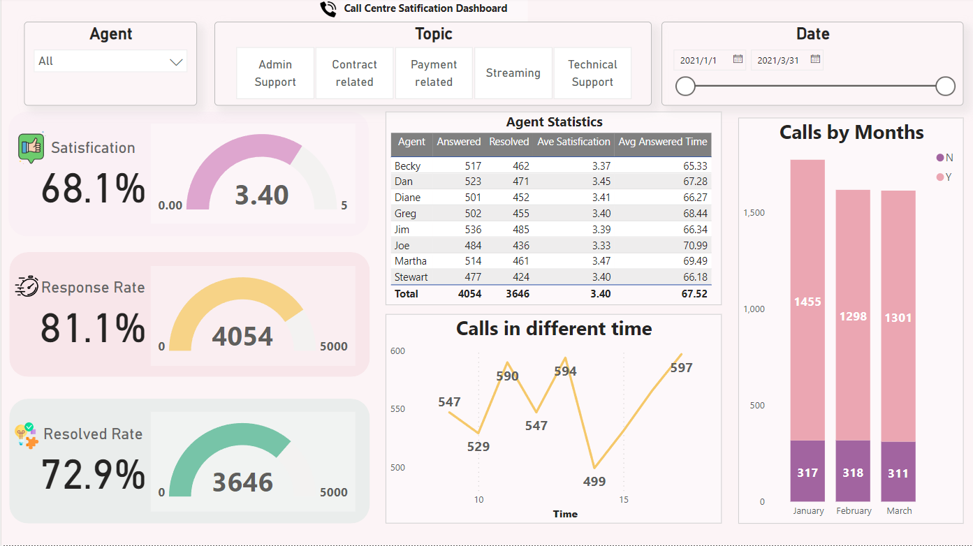Select the Dan row in Agent Statistics
Image resolution: width=973 pixels, height=546 pixels.
click(x=551, y=182)
